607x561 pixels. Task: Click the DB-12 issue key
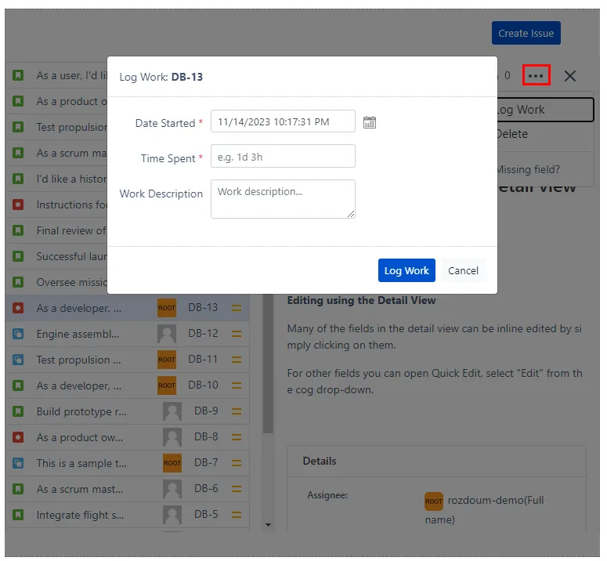click(203, 333)
